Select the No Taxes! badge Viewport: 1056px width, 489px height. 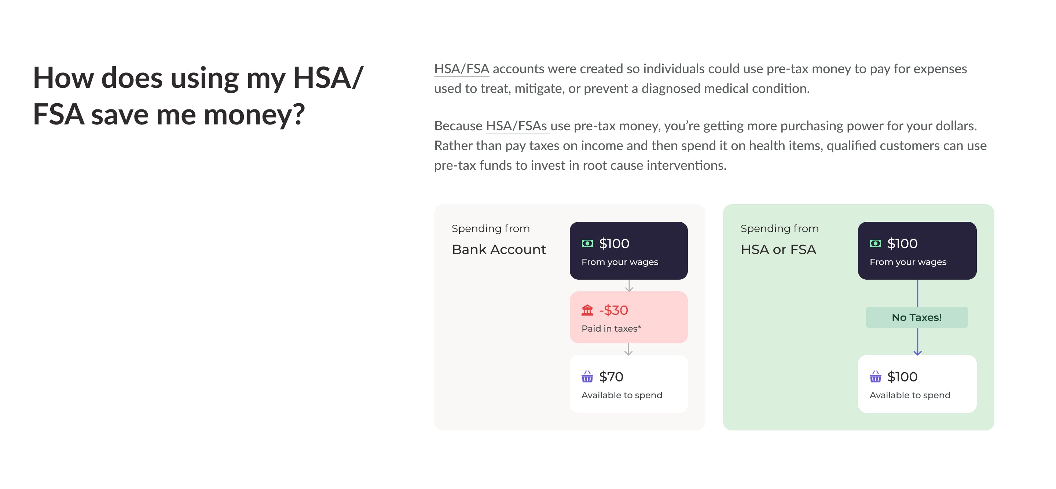point(917,318)
